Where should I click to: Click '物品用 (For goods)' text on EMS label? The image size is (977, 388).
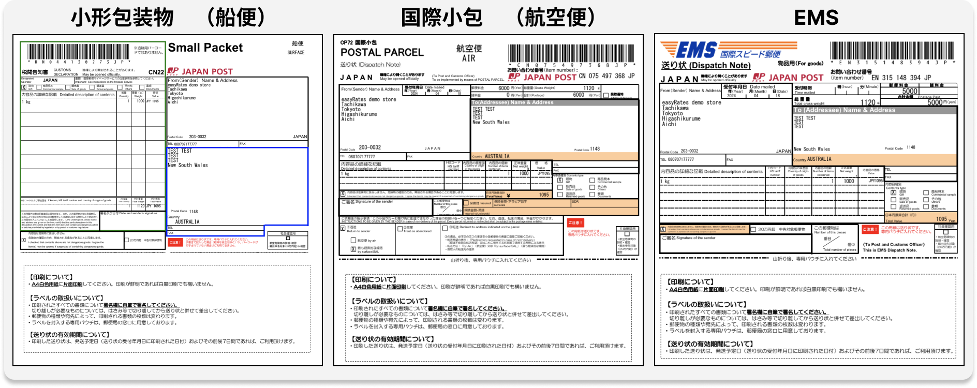coord(801,64)
